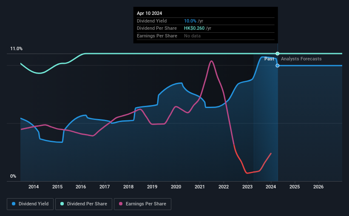This screenshot has width=349, height=216.
Task: Click the 2017 x-axis label
Action: coord(105,187)
